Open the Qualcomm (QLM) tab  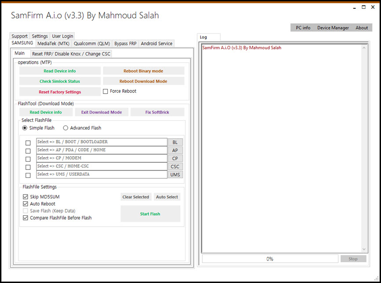(x=92, y=44)
